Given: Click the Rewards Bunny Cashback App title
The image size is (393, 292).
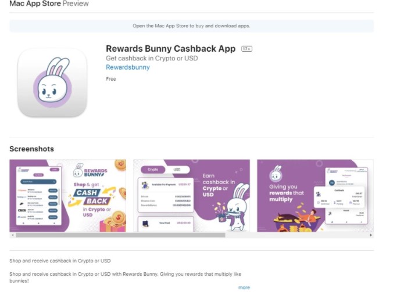Looking at the screenshot, I should coord(171,49).
